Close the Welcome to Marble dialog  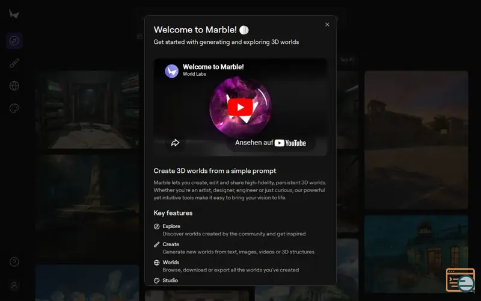pyautogui.click(x=327, y=25)
